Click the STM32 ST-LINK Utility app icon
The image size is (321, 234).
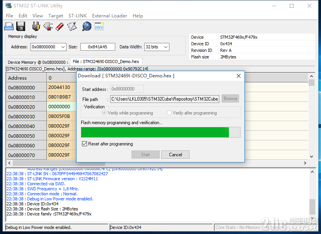click(9, 5)
